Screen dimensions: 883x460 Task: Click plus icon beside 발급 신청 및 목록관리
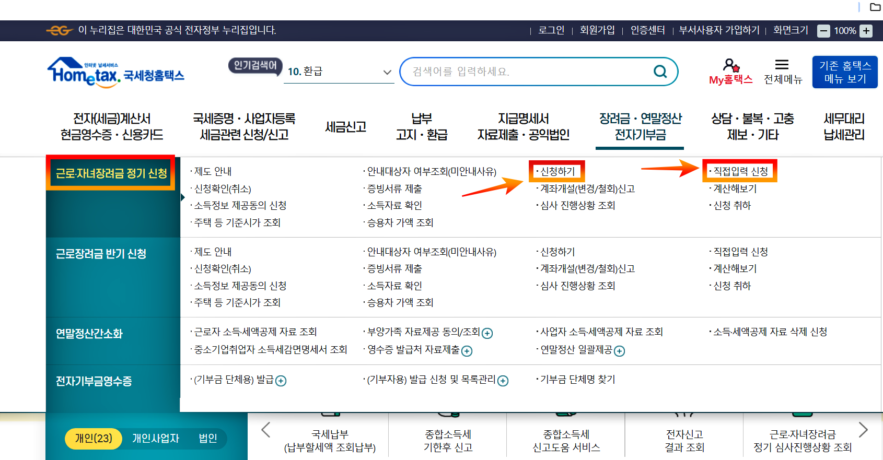pyautogui.click(x=503, y=381)
